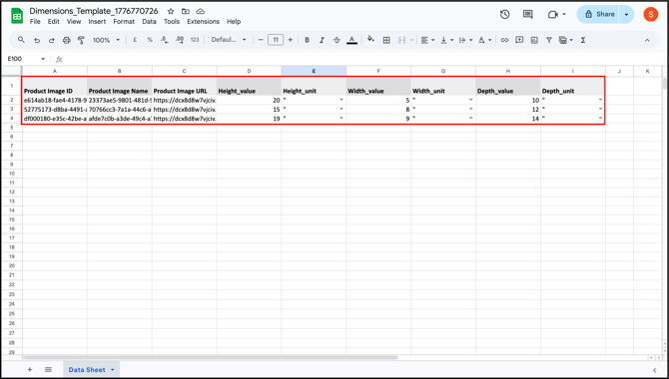Open the account avatar S

point(651,14)
